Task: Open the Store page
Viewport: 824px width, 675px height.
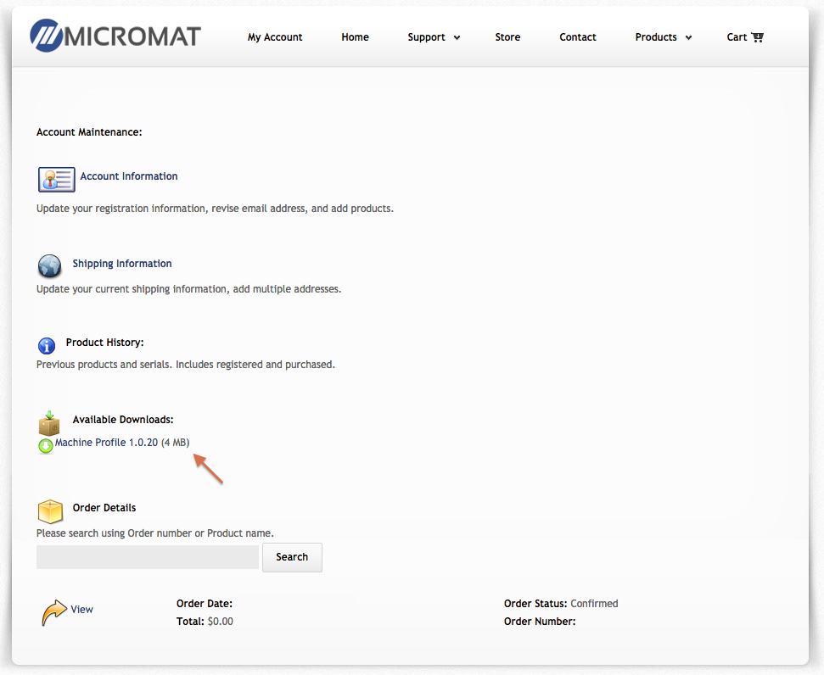Action: tap(507, 37)
